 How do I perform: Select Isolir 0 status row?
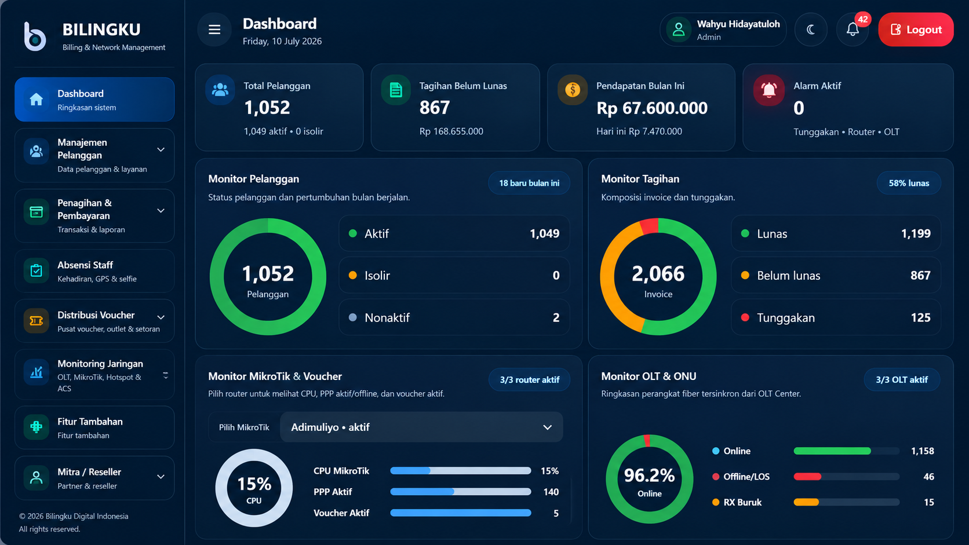[454, 275]
